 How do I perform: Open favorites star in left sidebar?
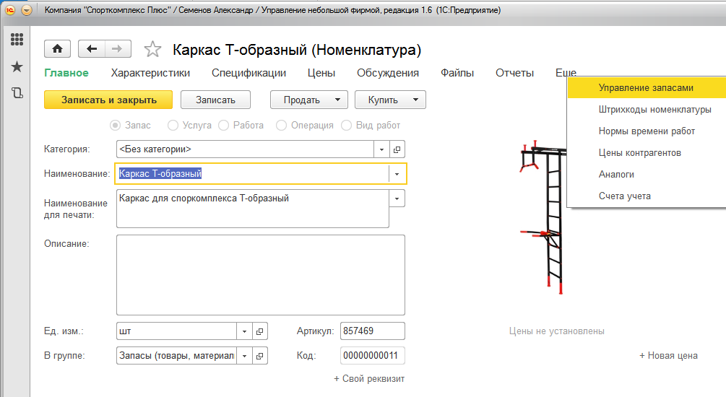click(x=17, y=66)
